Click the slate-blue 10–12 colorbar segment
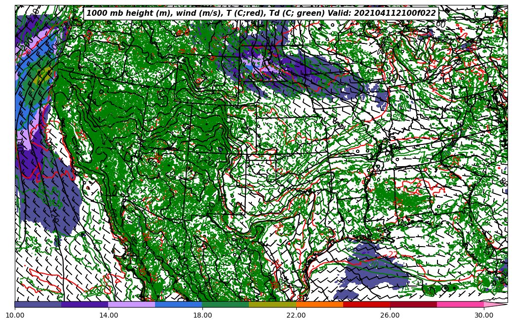 (x=38, y=305)
